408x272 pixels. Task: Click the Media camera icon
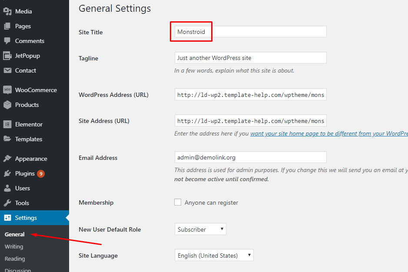pyautogui.click(x=7, y=11)
